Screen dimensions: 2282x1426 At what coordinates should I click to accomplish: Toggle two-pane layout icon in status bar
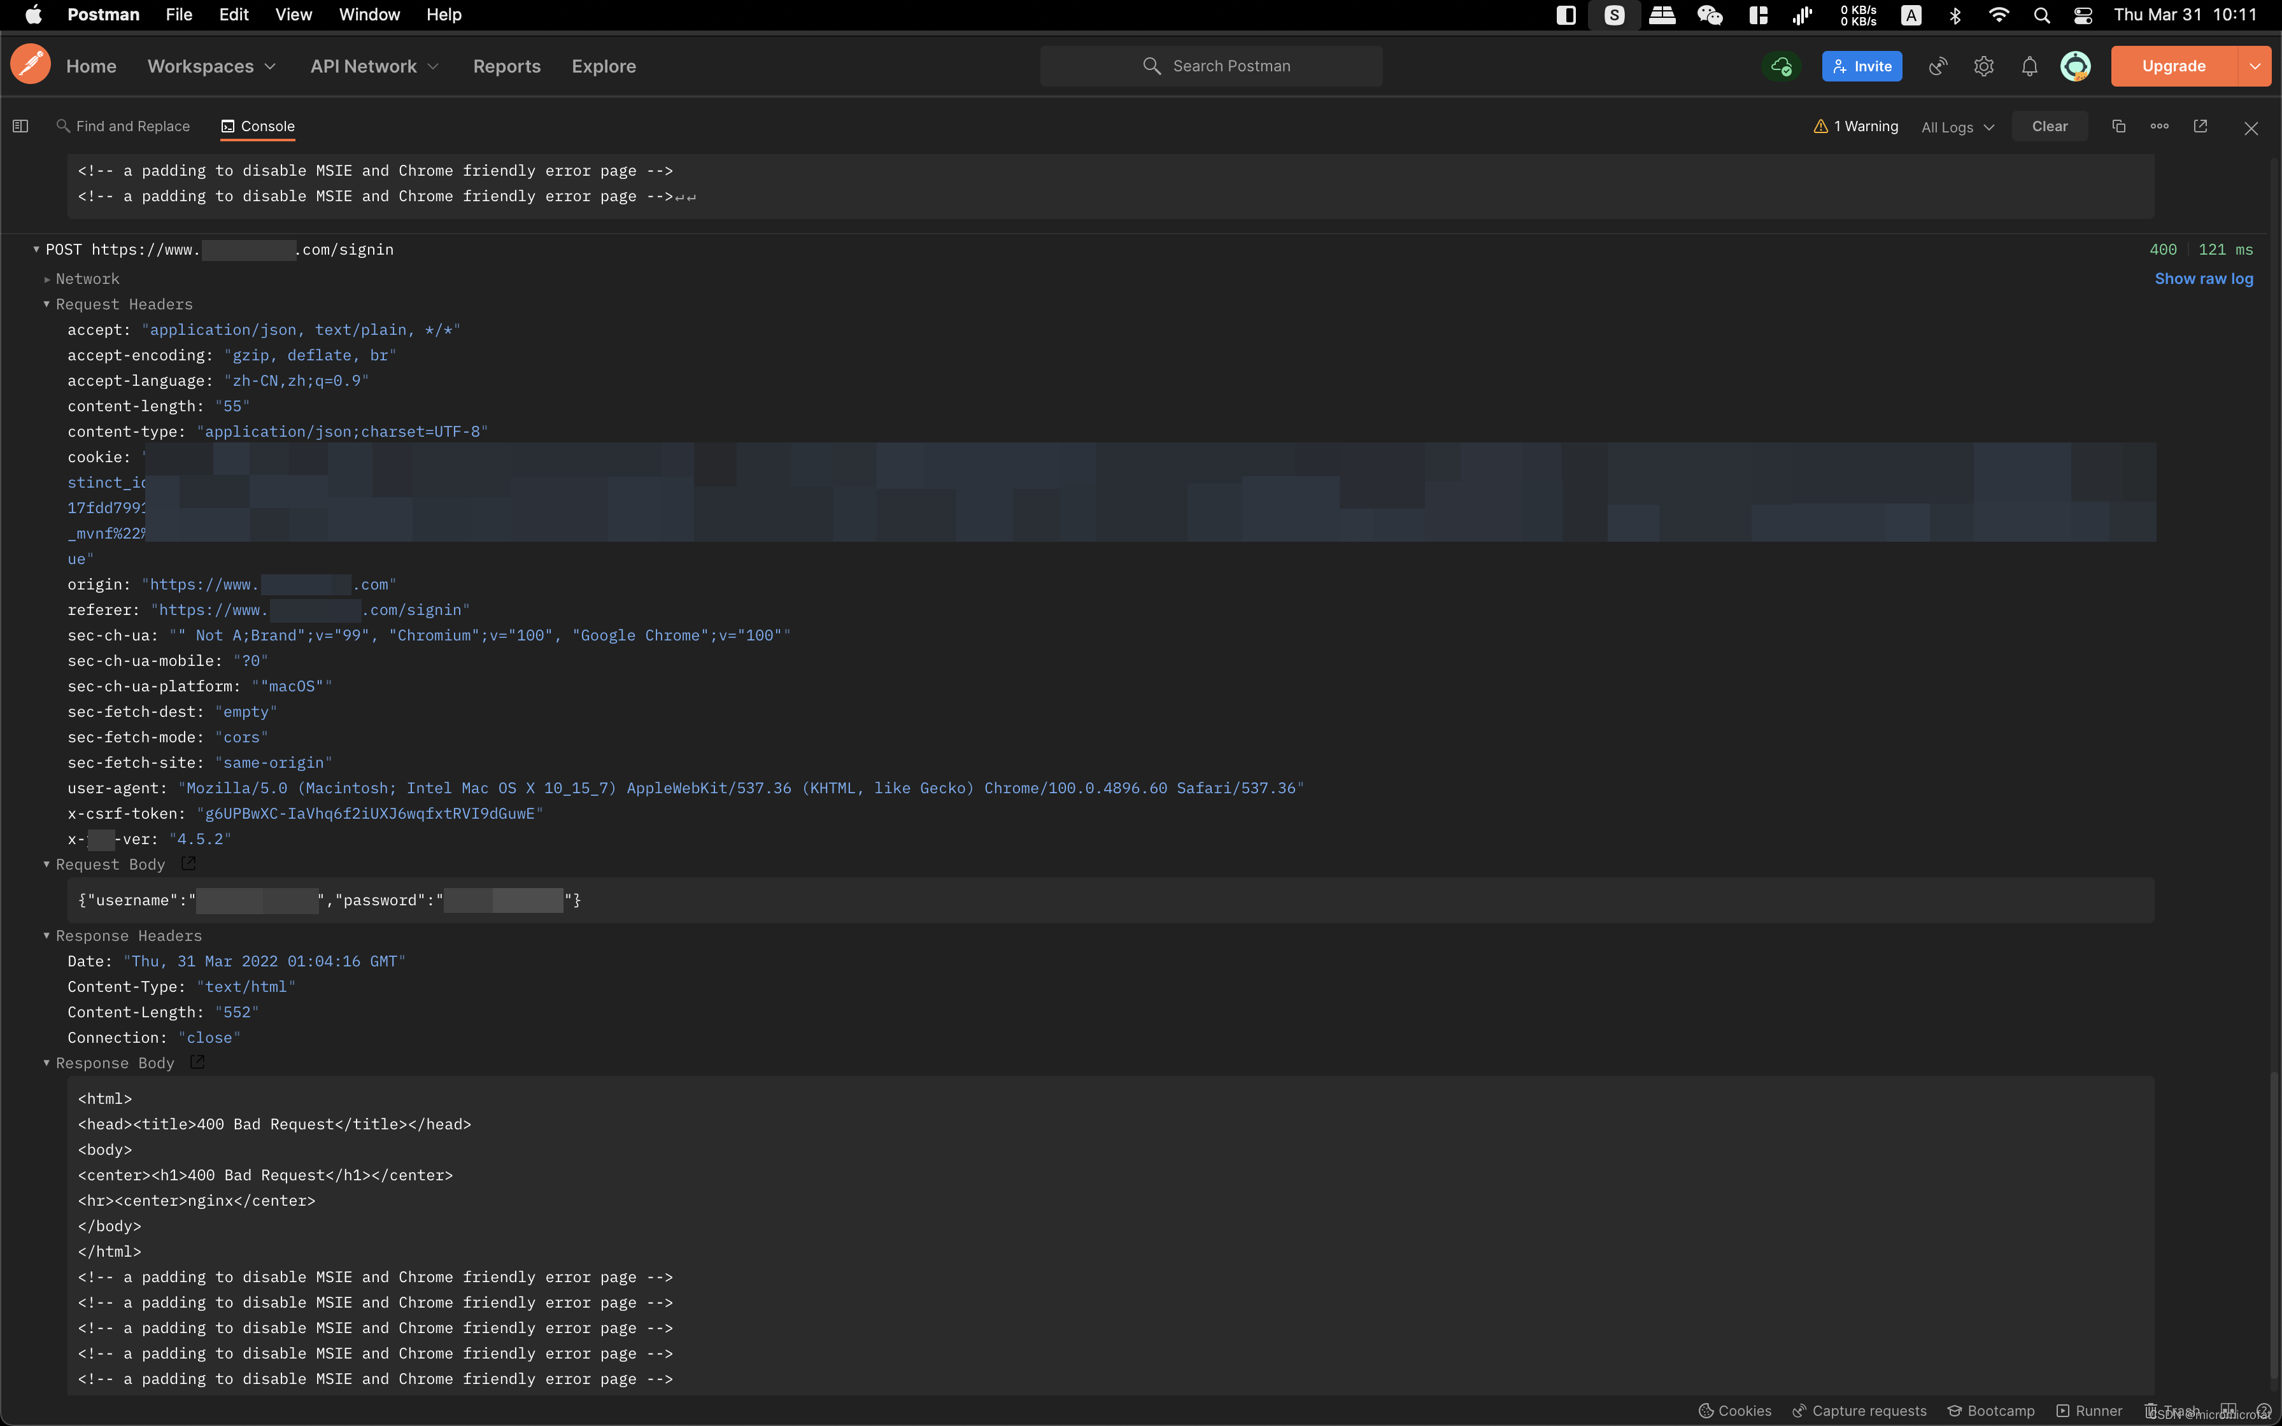point(2229,1411)
